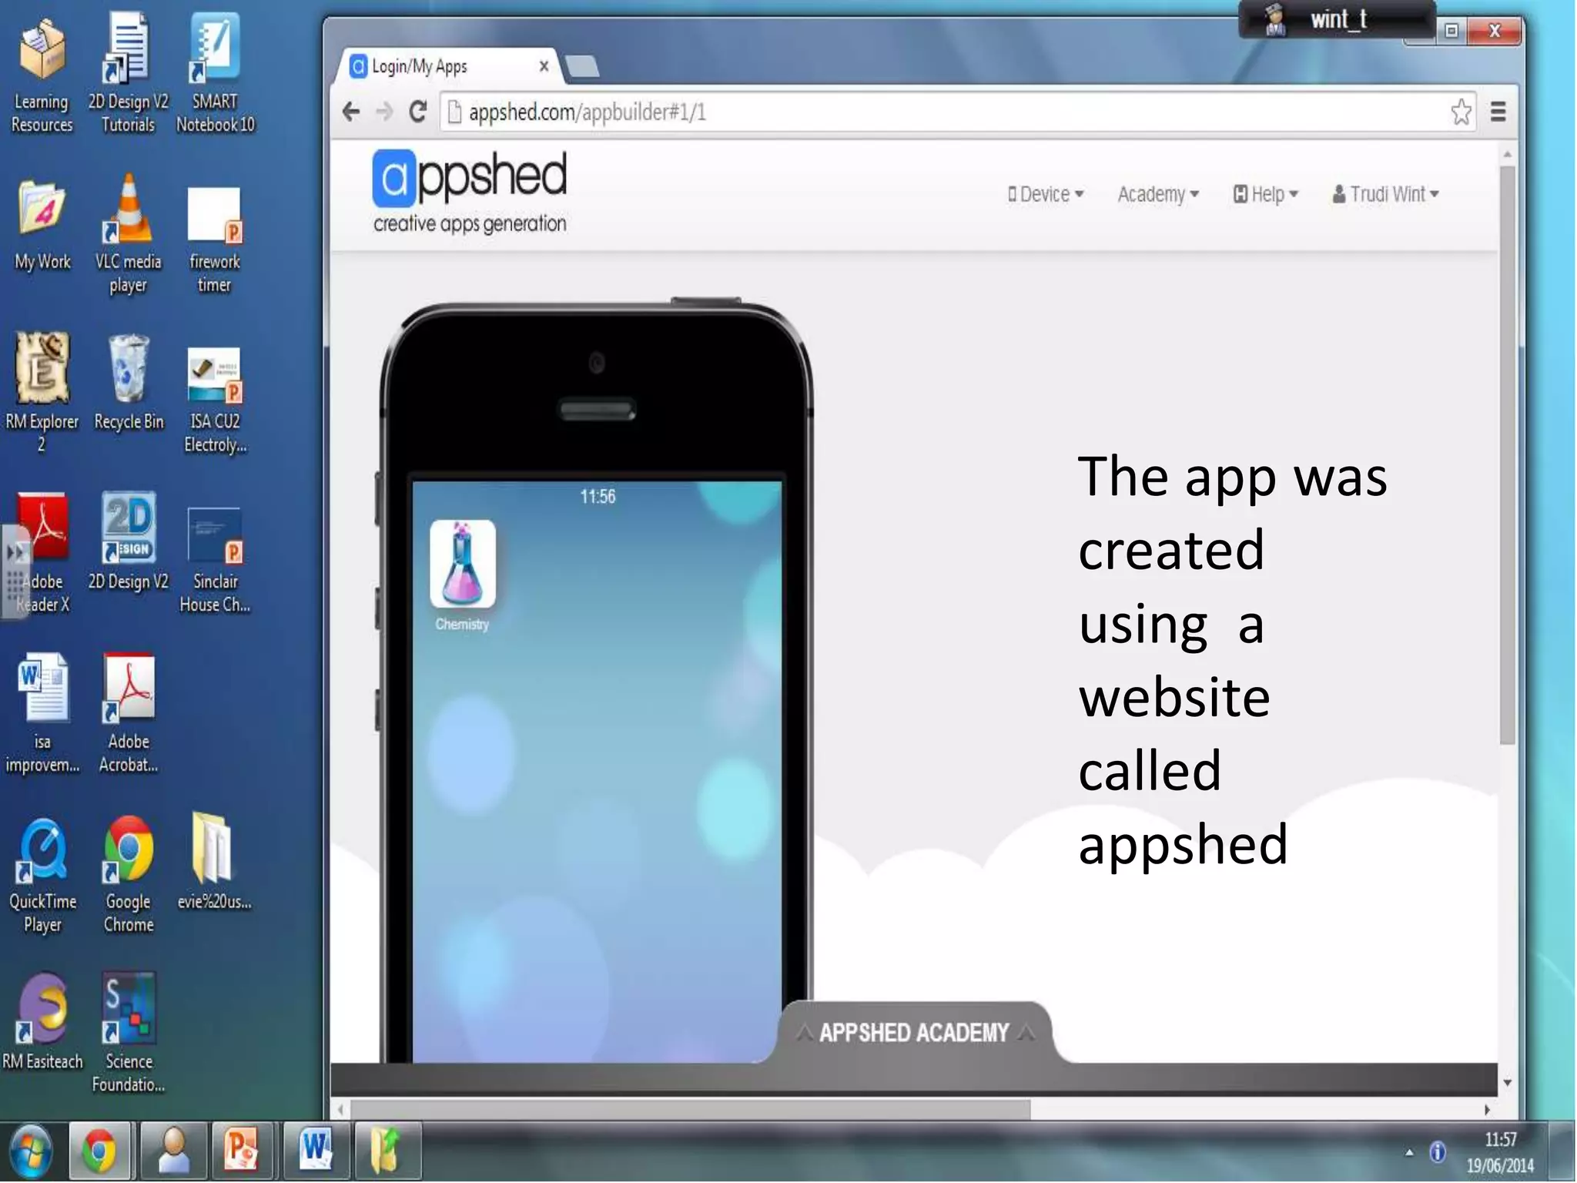
Task: Expand the APPSHED ACADEMY panel
Action: click(x=914, y=1032)
